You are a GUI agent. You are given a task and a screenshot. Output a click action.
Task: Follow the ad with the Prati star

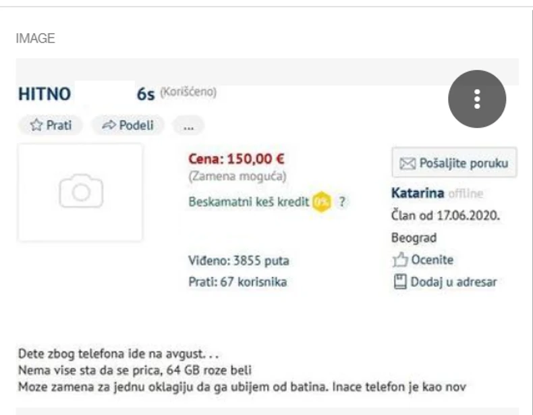[x=51, y=125]
